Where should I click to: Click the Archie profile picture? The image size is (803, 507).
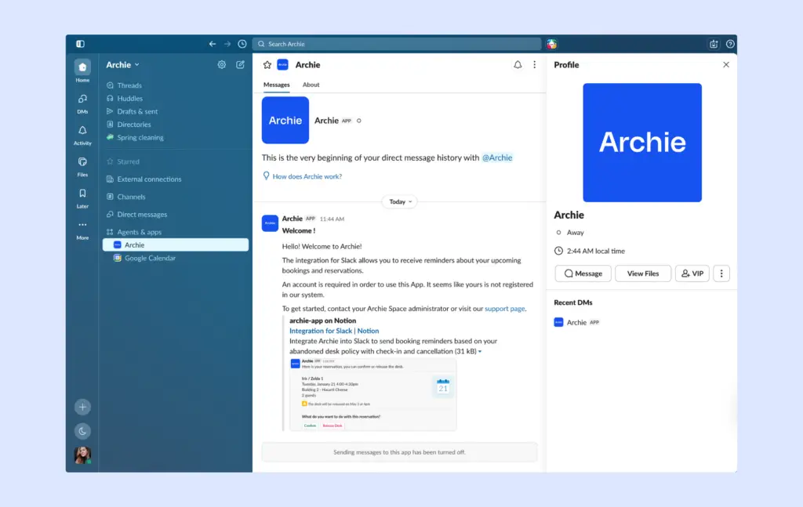pos(642,143)
